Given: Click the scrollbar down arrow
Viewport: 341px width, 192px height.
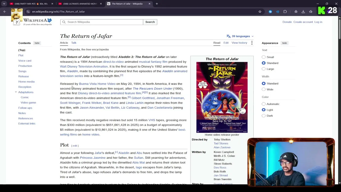Looking at the screenshot, I should pyautogui.click(x=339, y=183).
